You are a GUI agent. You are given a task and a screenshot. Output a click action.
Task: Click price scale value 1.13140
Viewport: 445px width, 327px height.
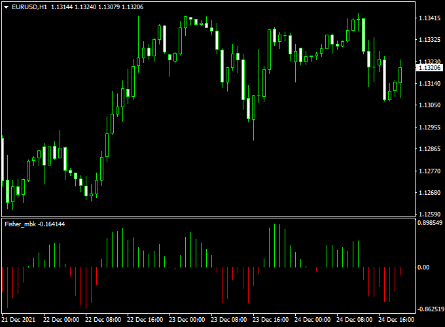coord(430,83)
